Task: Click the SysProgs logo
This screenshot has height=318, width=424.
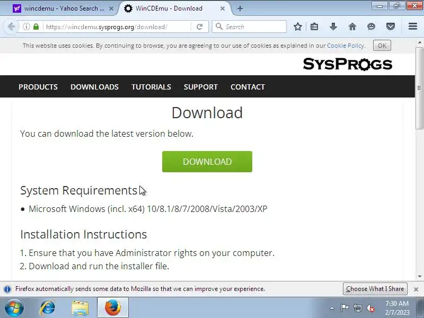Action: point(348,64)
